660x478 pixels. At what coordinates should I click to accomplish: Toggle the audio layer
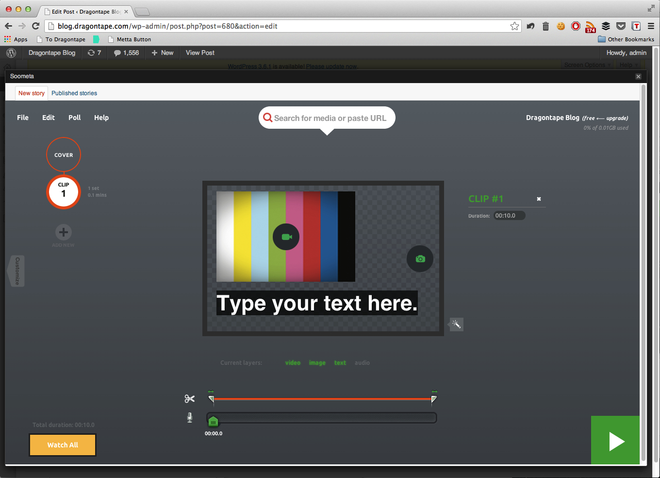coord(362,363)
